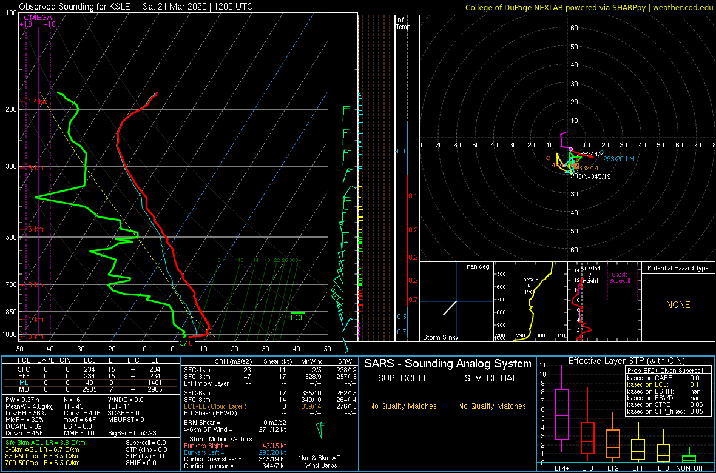This screenshot has width=716, height=473.
Task: Click the SHIP = 0.0 parameter
Action: click(x=141, y=463)
